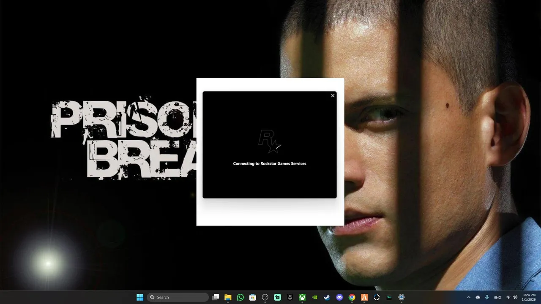Launch WhatsApp from the taskbar
This screenshot has height=304, width=541.
coord(240,297)
